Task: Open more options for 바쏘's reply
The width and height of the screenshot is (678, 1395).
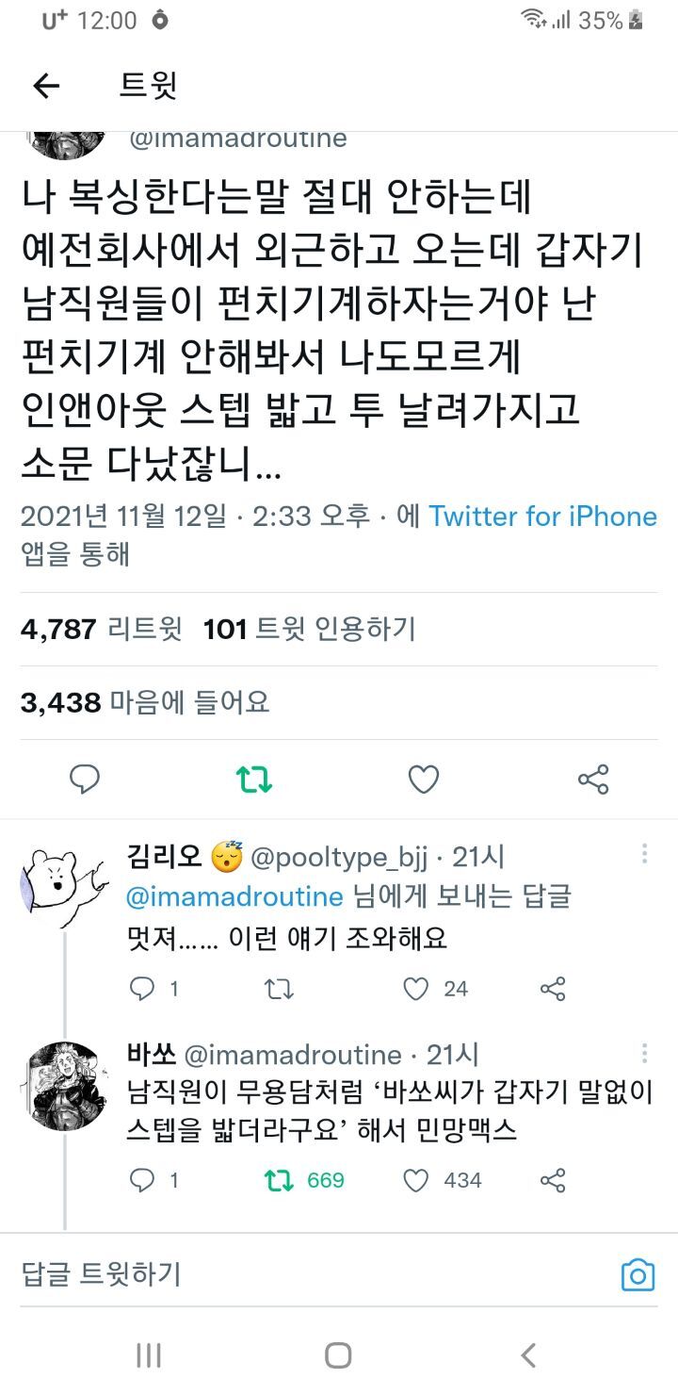Action: (x=644, y=1053)
